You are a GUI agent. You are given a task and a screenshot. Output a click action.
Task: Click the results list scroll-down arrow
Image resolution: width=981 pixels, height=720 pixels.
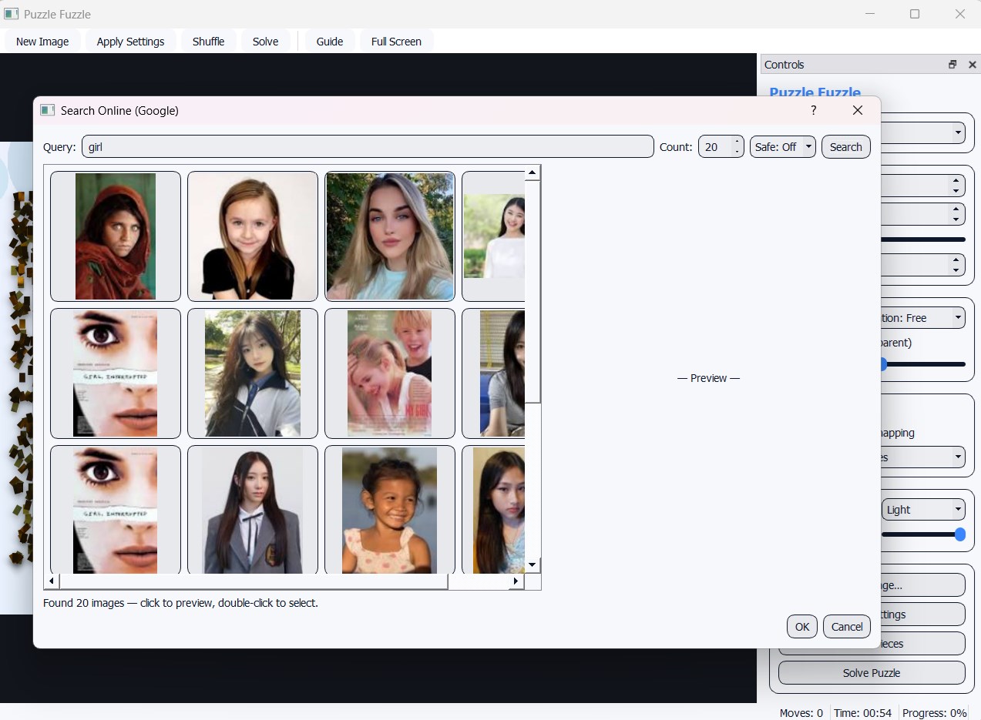pyautogui.click(x=532, y=565)
